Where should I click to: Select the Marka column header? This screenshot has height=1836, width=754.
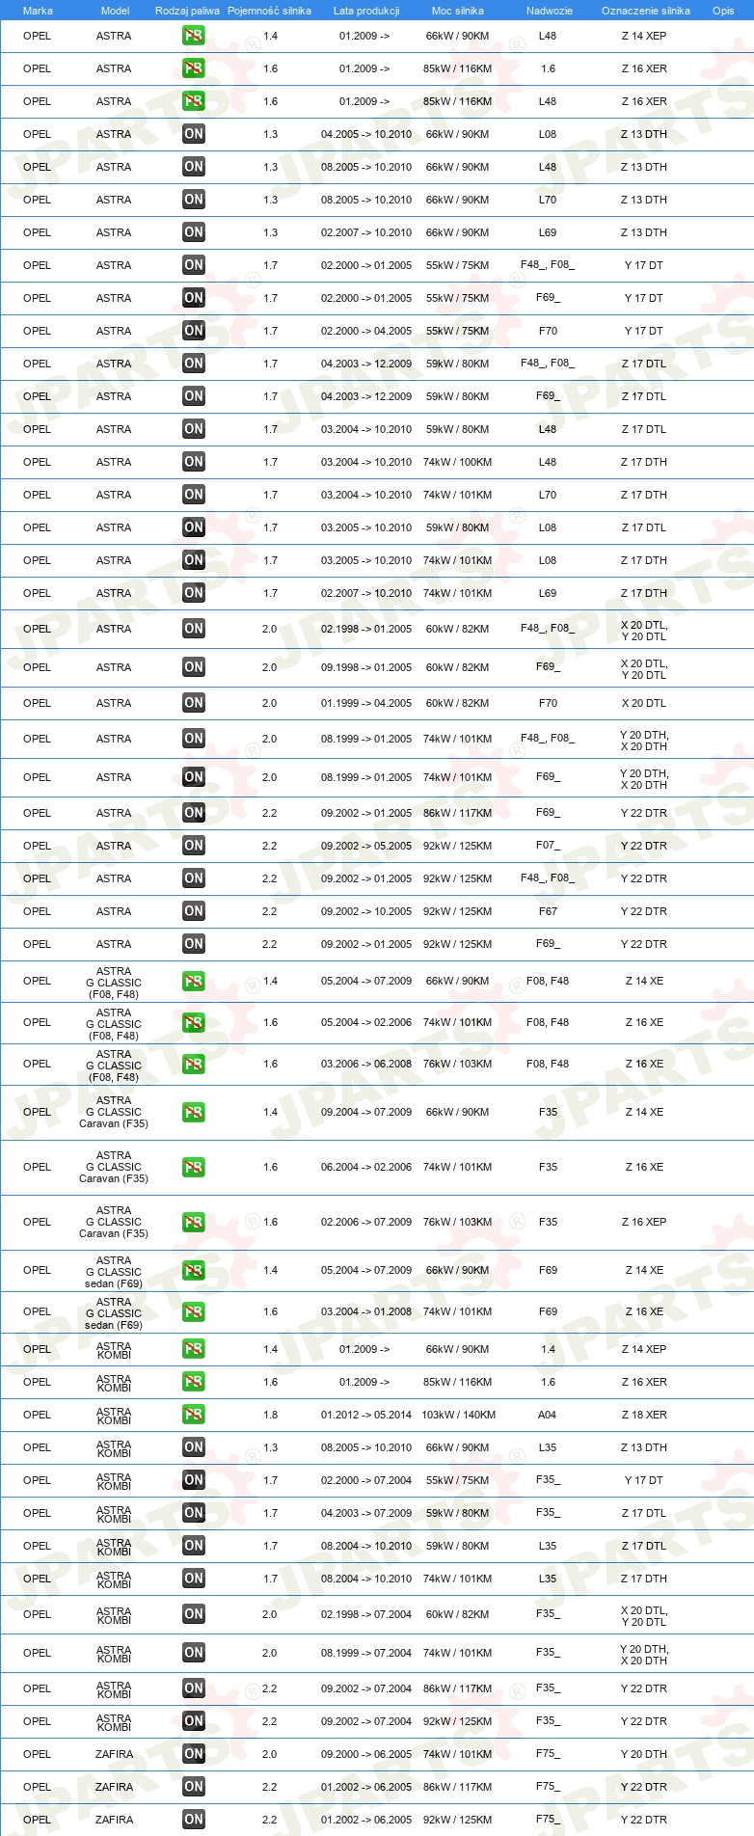pos(38,11)
